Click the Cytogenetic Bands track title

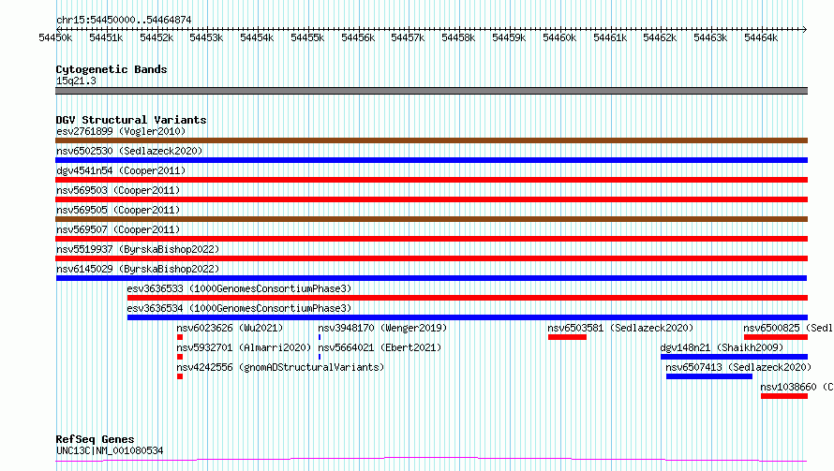tap(112, 69)
